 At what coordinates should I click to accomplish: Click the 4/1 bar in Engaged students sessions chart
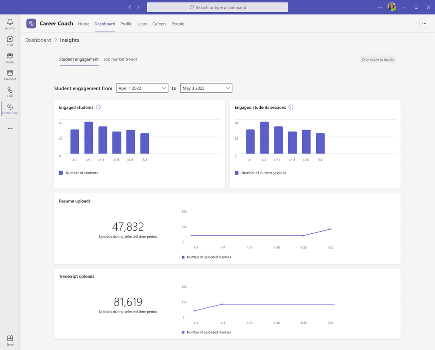[x=250, y=141]
